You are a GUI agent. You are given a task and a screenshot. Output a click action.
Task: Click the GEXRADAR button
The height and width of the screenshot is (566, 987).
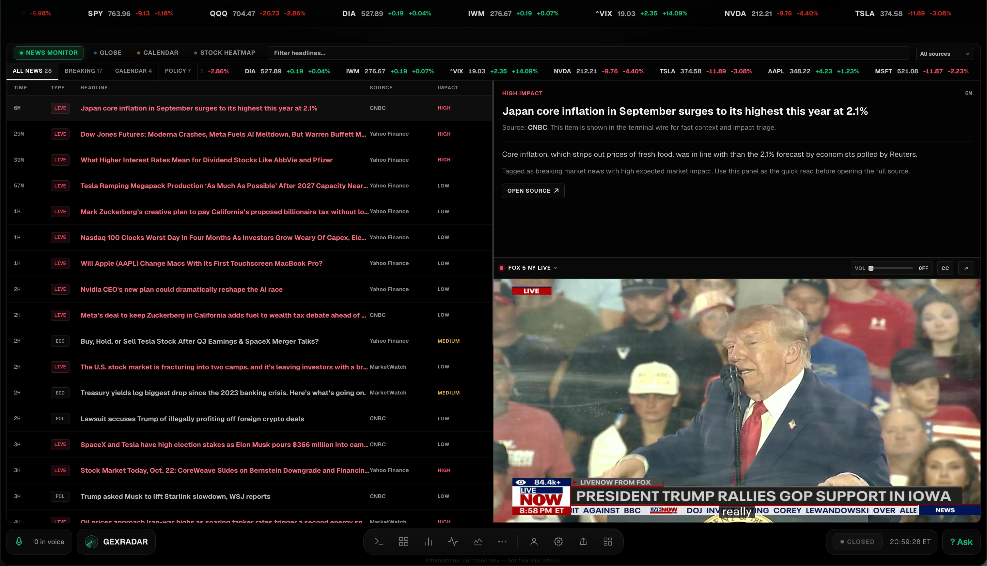click(116, 542)
